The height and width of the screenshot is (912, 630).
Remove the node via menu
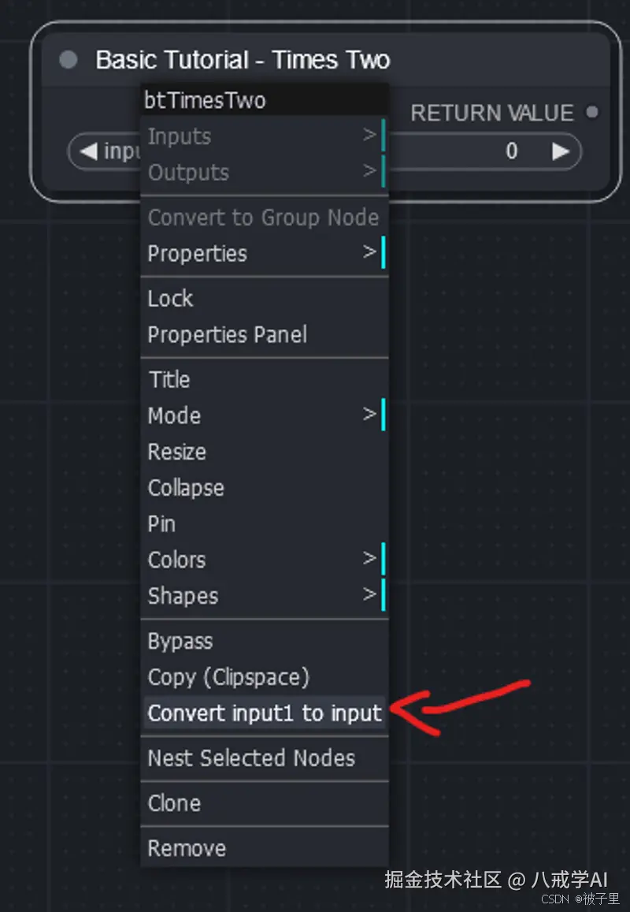(x=187, y=848)
